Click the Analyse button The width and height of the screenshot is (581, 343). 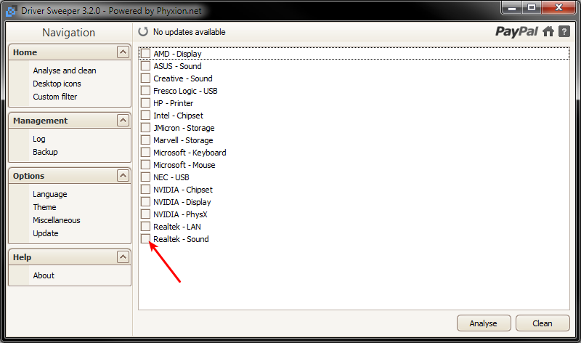tap(484, 323)
